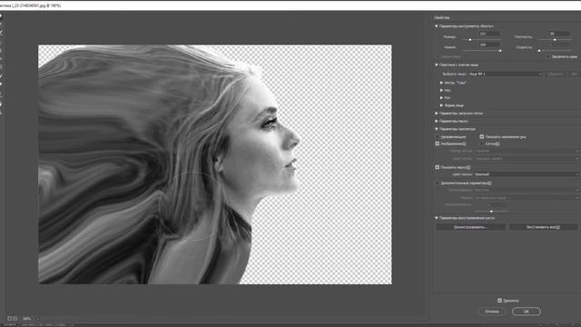Expand the Mouth (Рот) group
Image resolution: width=581 pixels, height=327 pixels.
pyautogui.click(x=441, y=98)
